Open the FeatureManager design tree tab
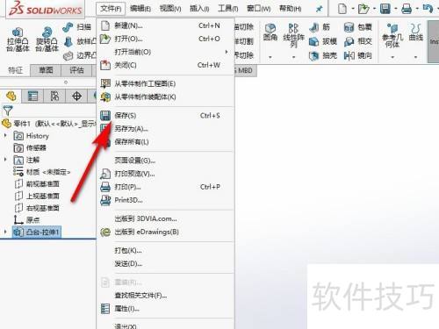Screen dimensions: 439x329 pos(11,96)
